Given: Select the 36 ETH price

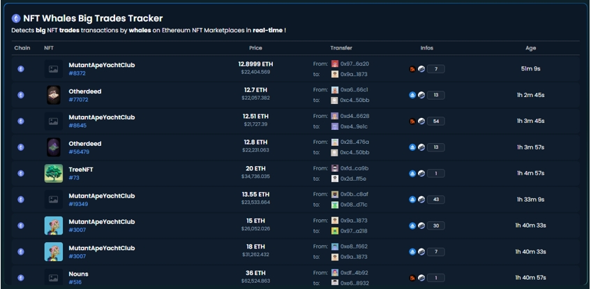Looking at the screenshot, I should click(x=255, y=273).
